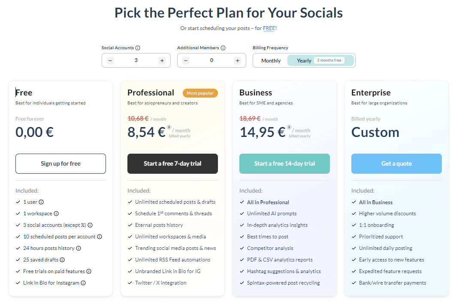Viewport: 456px width, 303px height.
Task: Click info icon beside Additional Members label
Action: pos(223,48)
